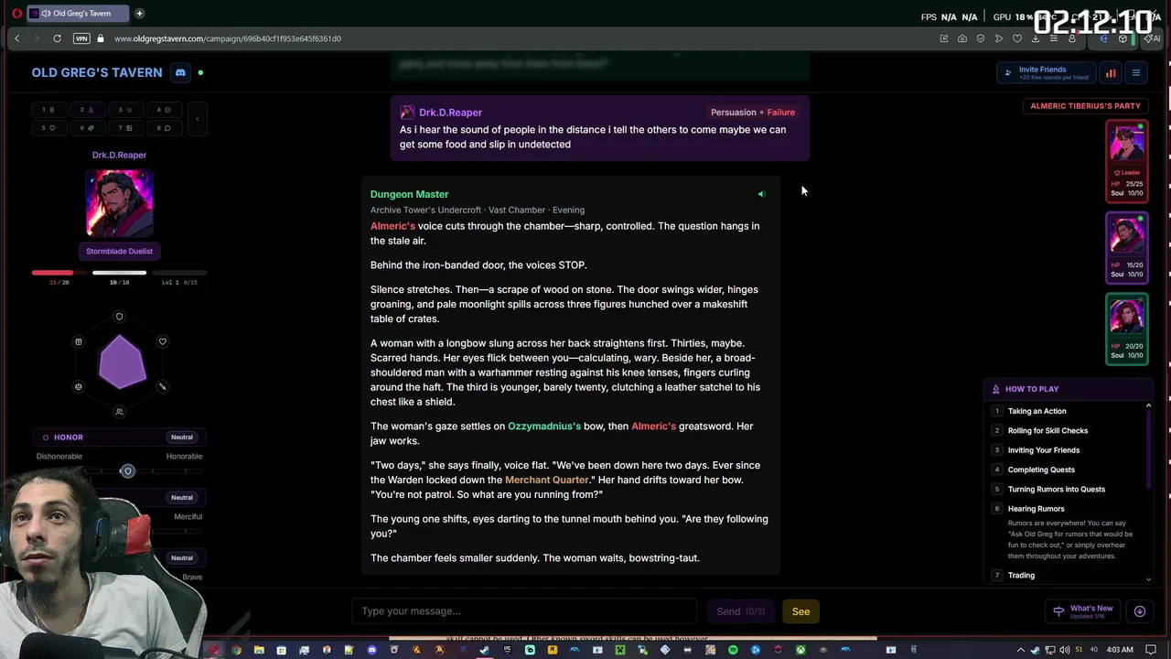Open panel 5 heart tab
Viewport: 1171px width, 659px height.
click(x=48, y=128)
